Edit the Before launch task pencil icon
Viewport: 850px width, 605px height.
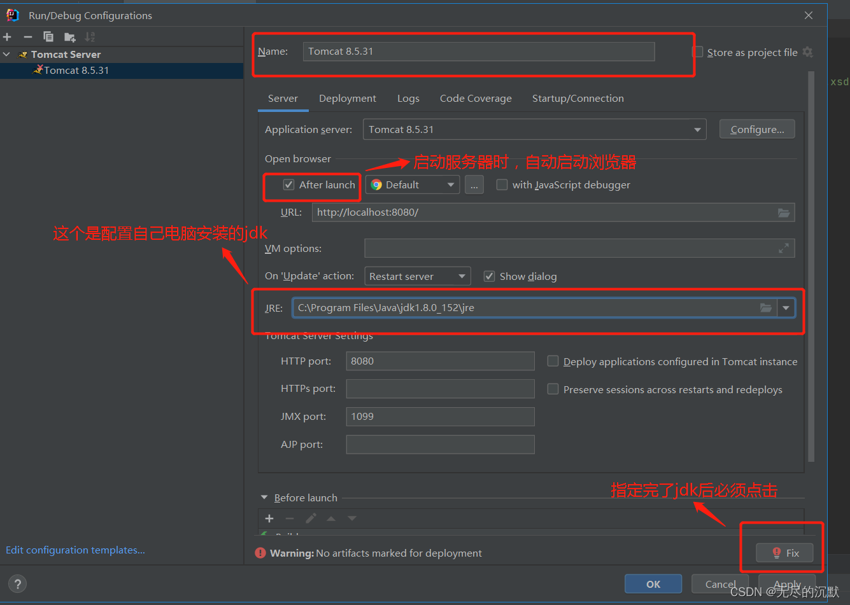coord(311,518)
